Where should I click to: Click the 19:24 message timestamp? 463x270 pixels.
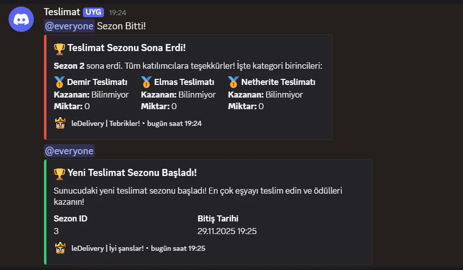coord(118,13)
